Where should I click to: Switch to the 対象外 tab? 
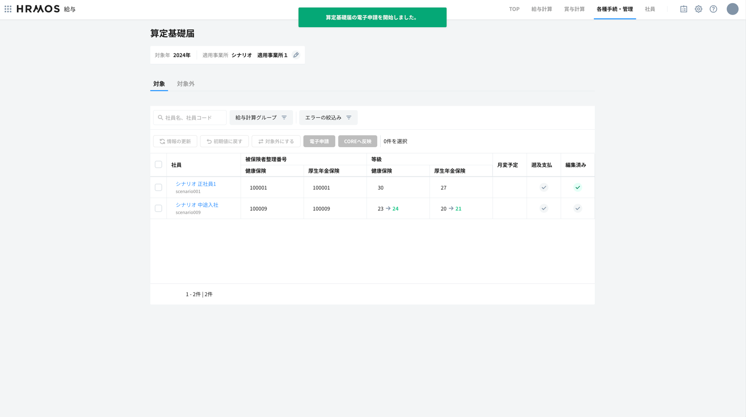coord(185,84)
